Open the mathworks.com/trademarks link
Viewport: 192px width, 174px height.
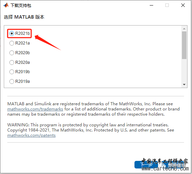(x=35, y=109)
